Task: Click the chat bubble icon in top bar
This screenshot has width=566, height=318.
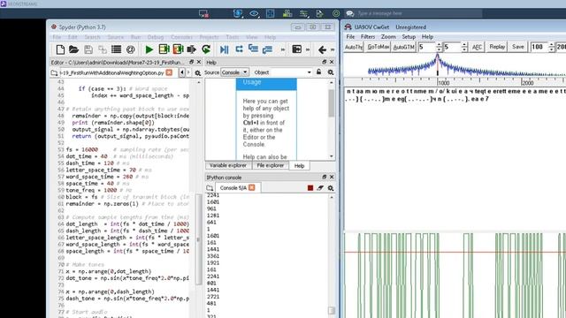Action: (x=350, y=14)
